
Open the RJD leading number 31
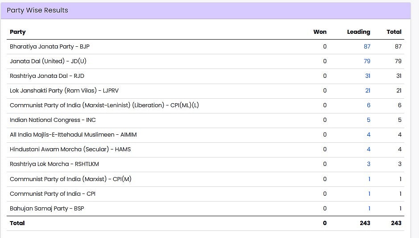tap(367, 76)
